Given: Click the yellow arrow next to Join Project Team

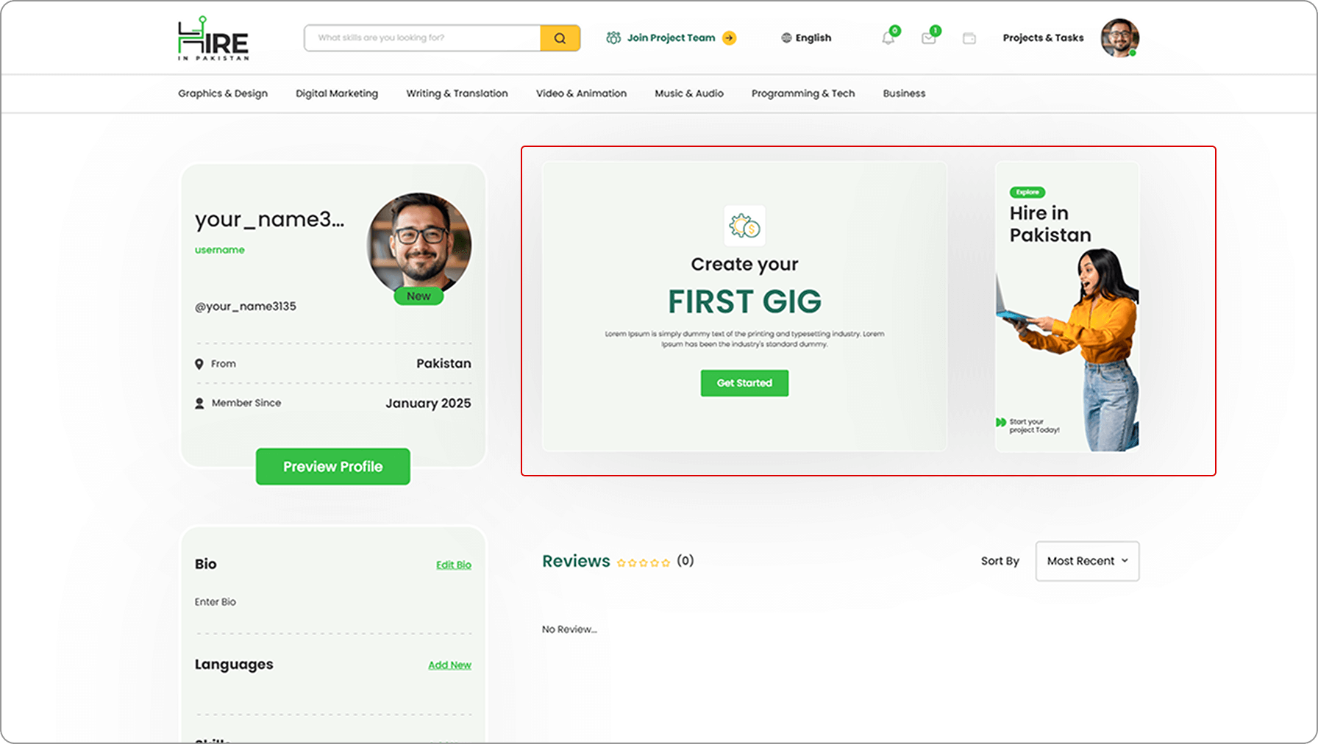Looking at the screenshot, I should pos(729,38).
